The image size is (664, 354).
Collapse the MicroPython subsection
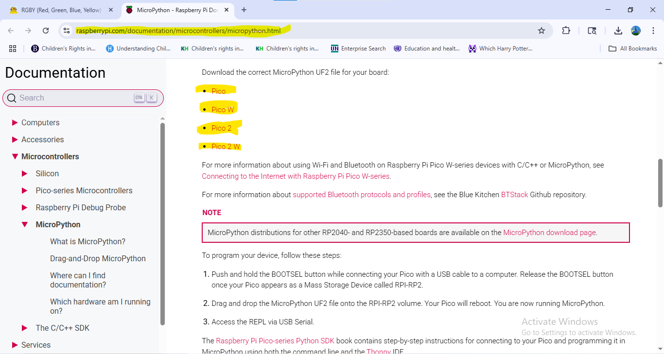click(x=25, y=225)
